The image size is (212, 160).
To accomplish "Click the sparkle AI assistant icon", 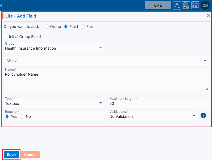I will [177, 5].
